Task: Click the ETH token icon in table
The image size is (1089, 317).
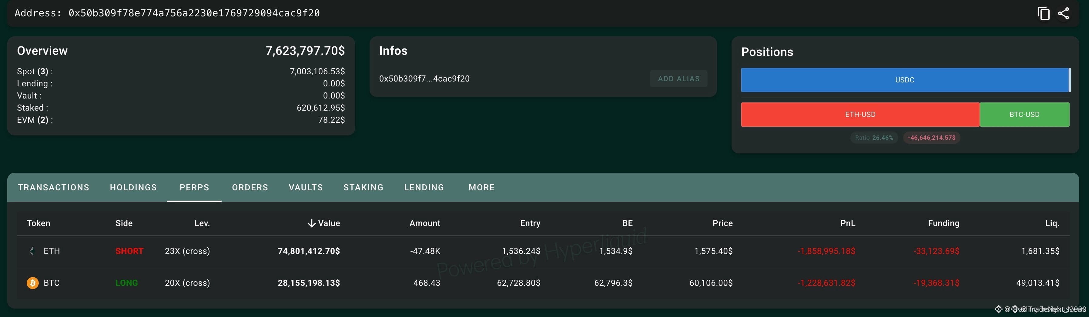Action: pos(32,251)
